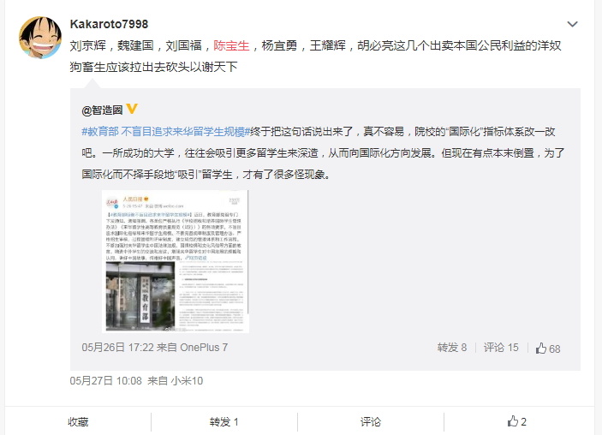This screenshot has height=435, width=602.
Task: Click 转发 8 on the quoted post
Action: 452,348
